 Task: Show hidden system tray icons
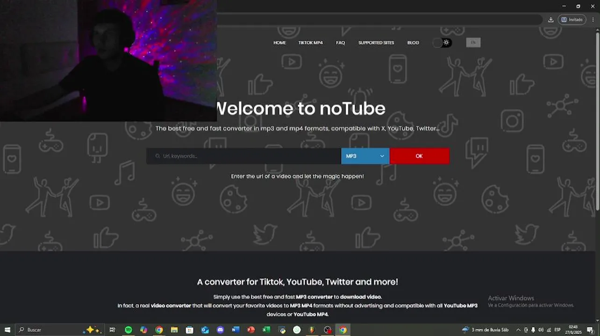pyautogui.click(x=518, y=330)
